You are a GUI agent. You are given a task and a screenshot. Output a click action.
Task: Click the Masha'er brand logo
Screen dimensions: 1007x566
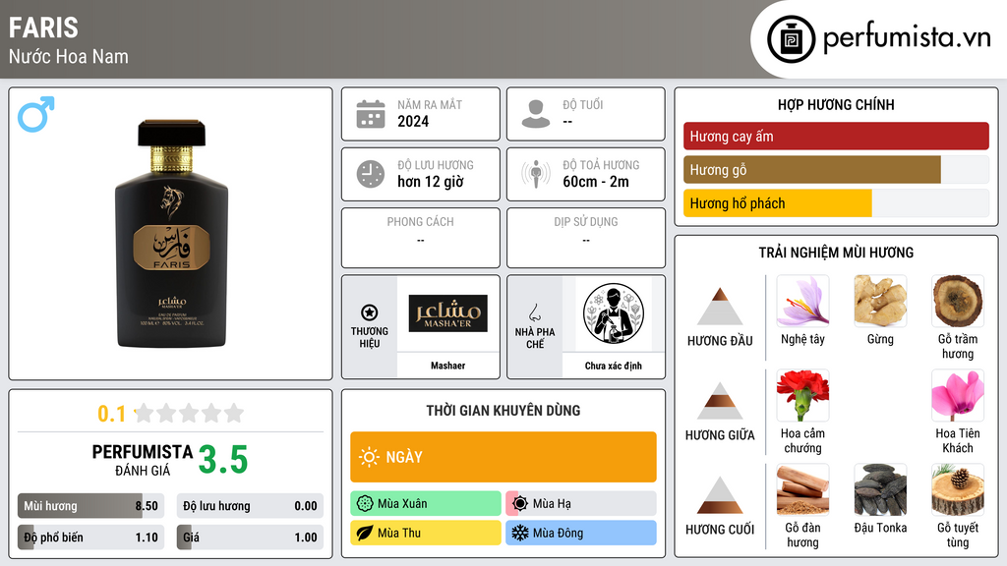447,313
